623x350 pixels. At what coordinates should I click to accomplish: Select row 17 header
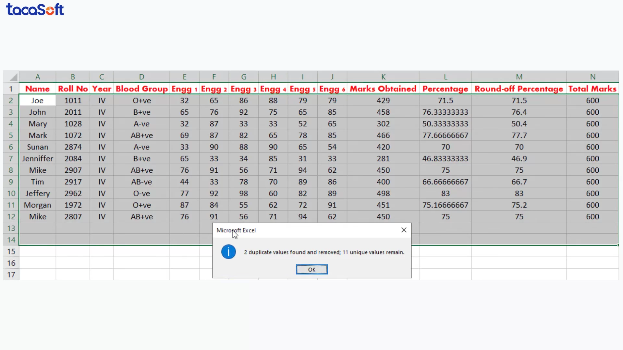tap(11, 274)
